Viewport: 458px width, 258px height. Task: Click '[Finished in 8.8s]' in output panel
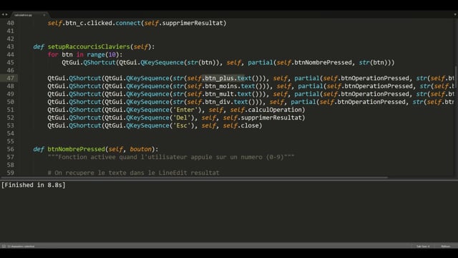(34, 185)
